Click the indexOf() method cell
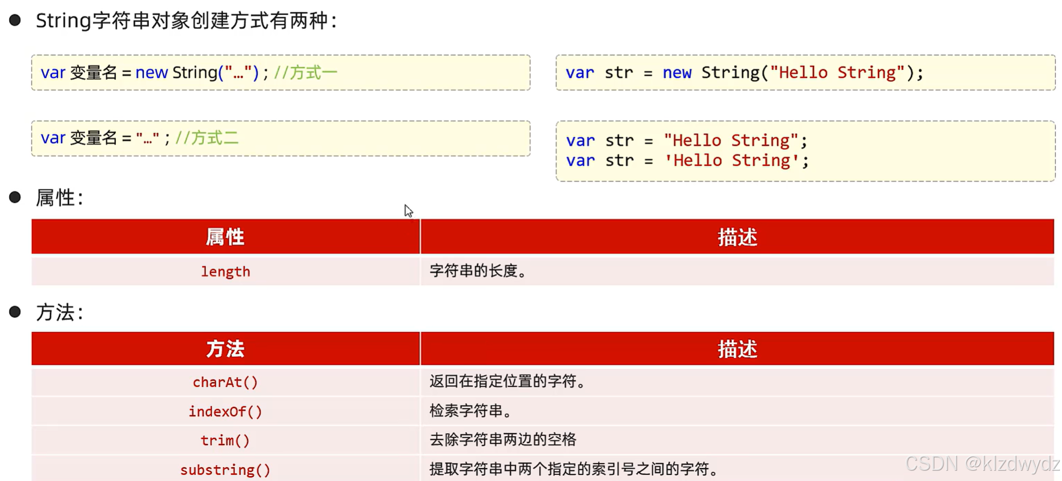The width and height of the screenshot is (1062, 481). pyautogui.click(x=225, y=411)
